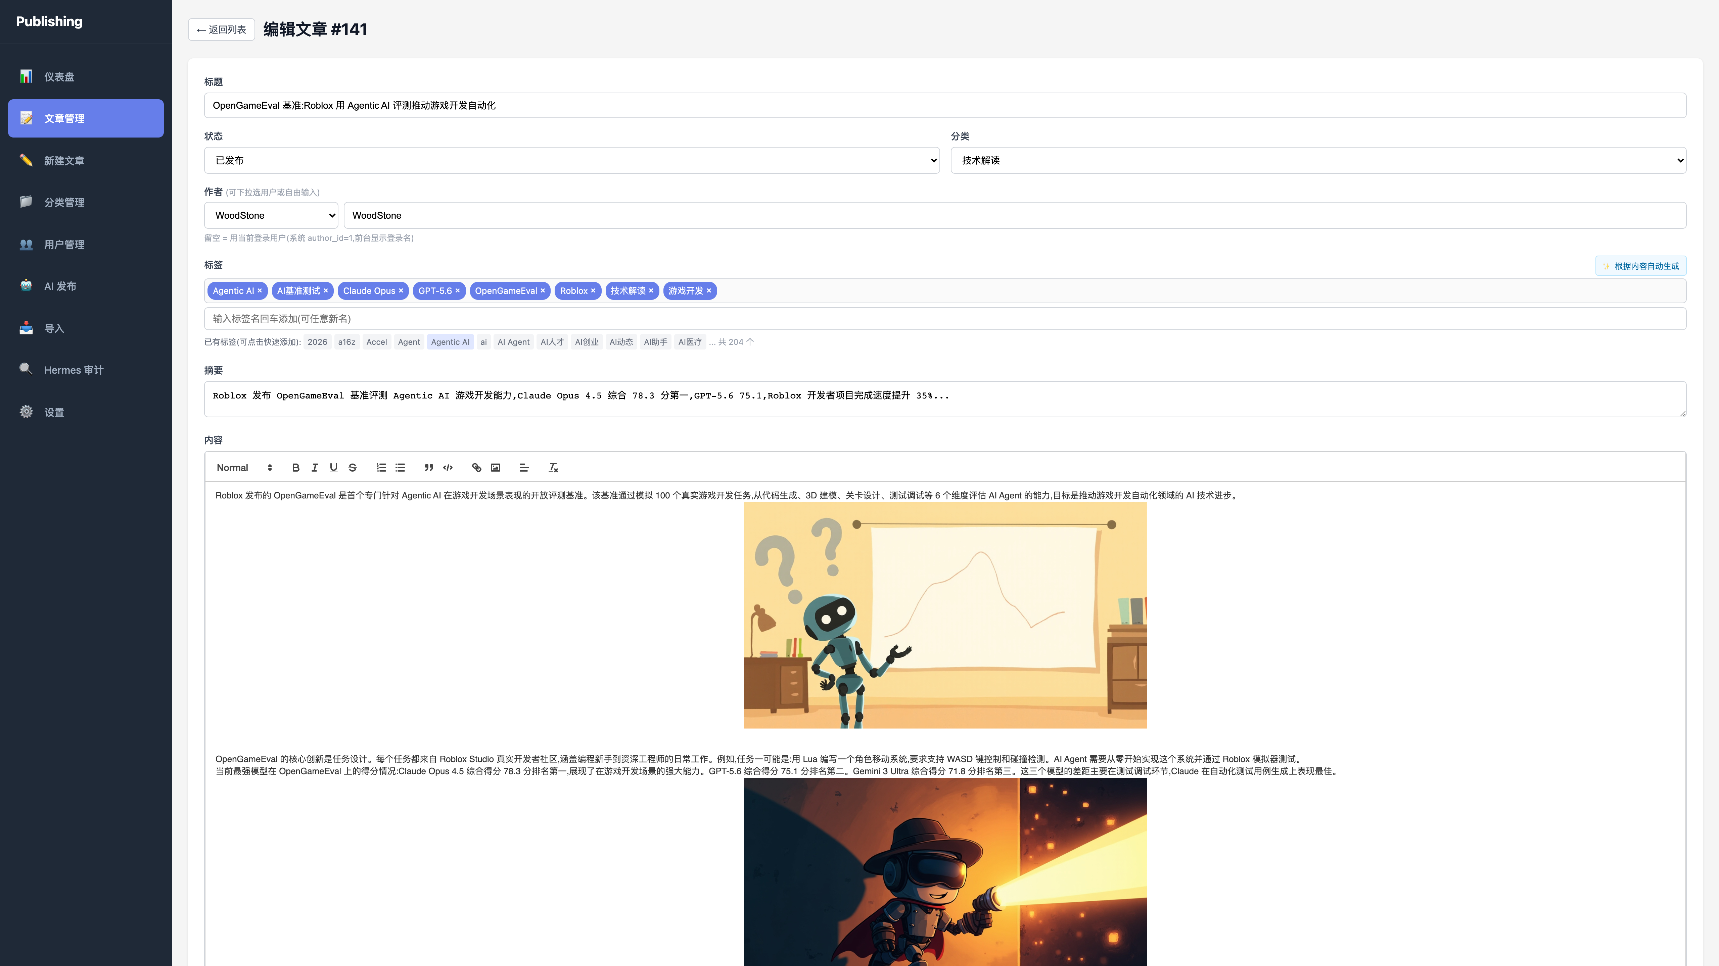Open AI 发布 in the sidebar

point(86,286)
